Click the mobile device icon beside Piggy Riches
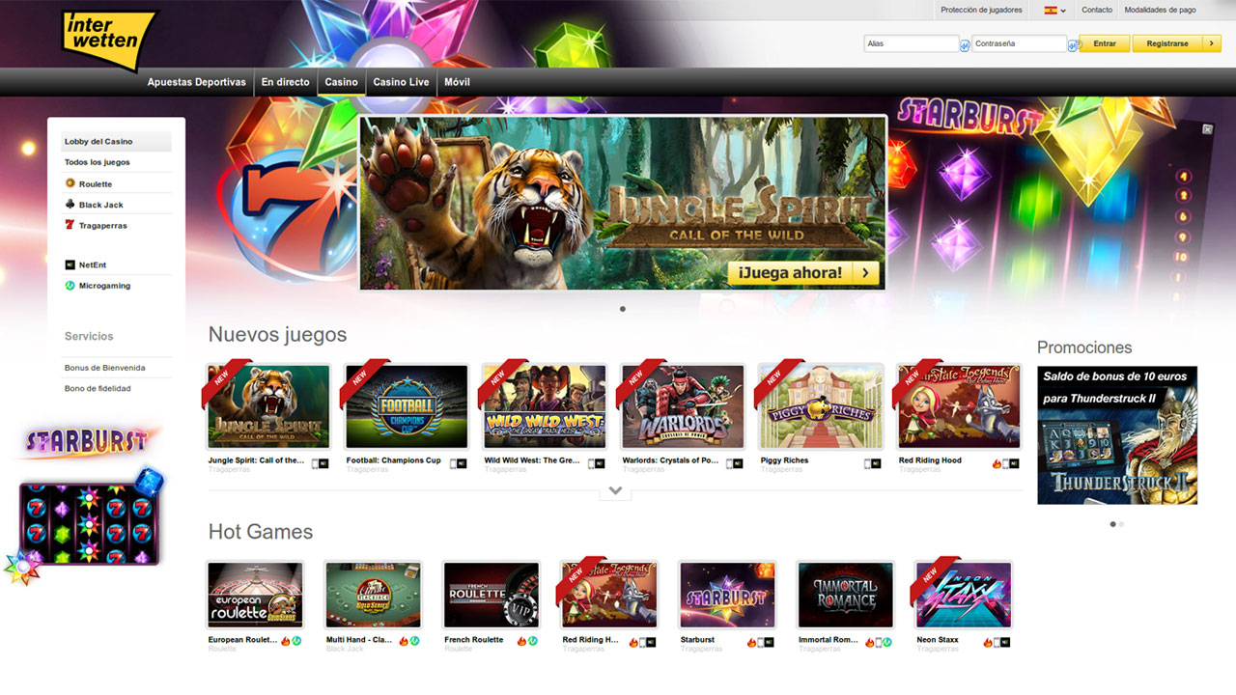Screen dimensions: 1236x695 pyautogui.click(x=868, y=463)
